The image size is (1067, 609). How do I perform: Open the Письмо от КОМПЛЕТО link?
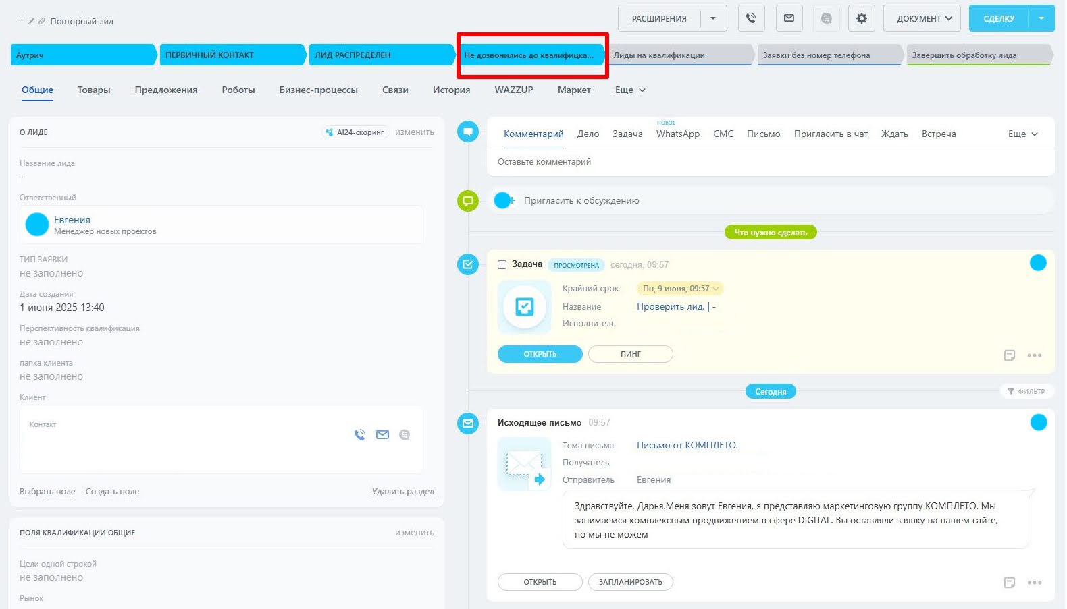[687, 446]
